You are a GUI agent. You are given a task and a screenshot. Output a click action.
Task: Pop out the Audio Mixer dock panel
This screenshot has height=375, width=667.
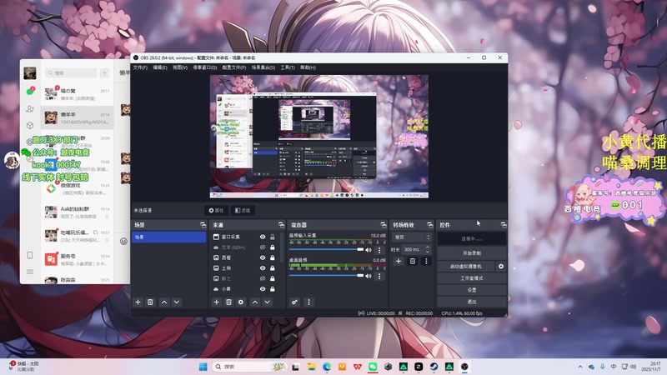(x=384, y=225)
